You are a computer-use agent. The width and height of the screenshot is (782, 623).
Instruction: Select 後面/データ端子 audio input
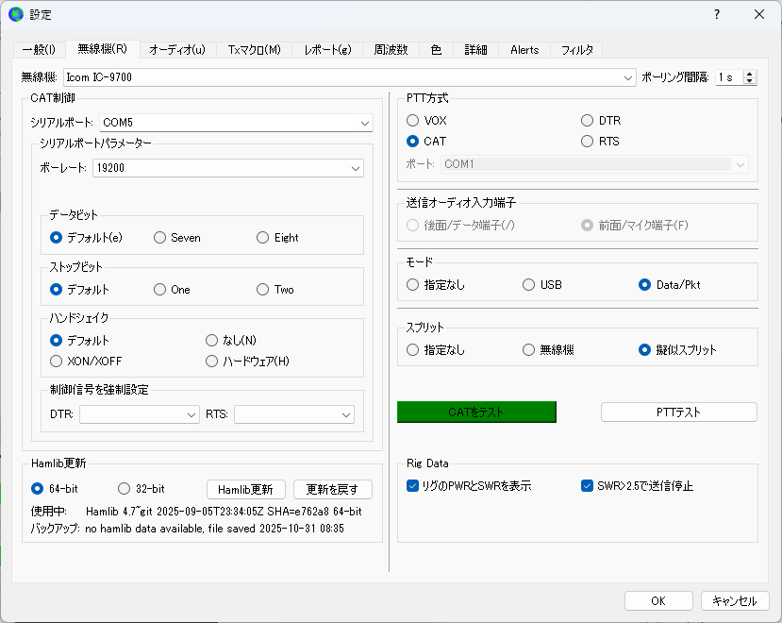click(460, 226)
